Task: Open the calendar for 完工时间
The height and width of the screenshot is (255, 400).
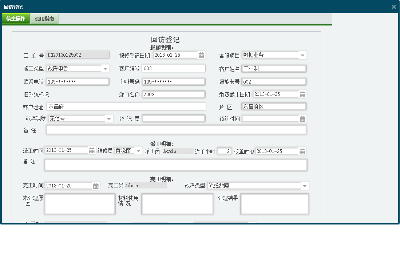Action: pyautogui.click(x=95, y=185)
